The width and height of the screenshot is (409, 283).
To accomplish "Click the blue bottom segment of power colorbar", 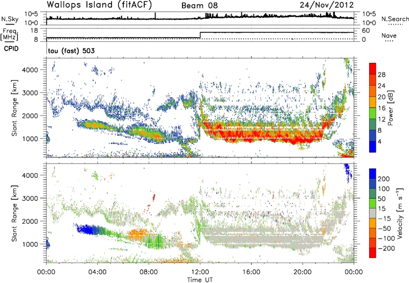I will pyautogui.click(x=373, y=147).
